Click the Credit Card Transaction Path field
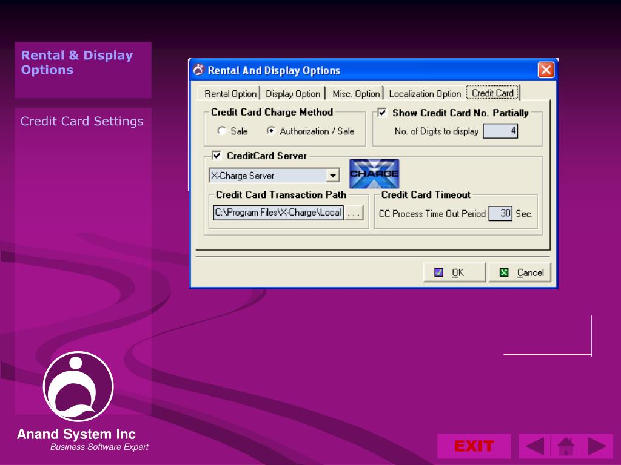The width and height of the screenshot is (621, 465). [278, 213]
